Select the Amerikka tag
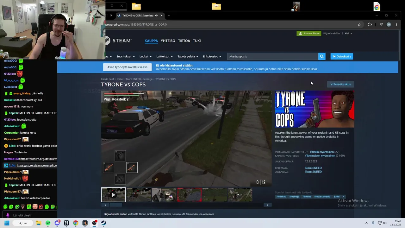Screen dimensions: 405x228 pyautogui.click(x=281, y=197)
